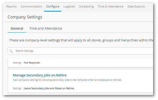Open the Logbook menu
Viewport: 158px width, 100px height.
coord(69,6)
